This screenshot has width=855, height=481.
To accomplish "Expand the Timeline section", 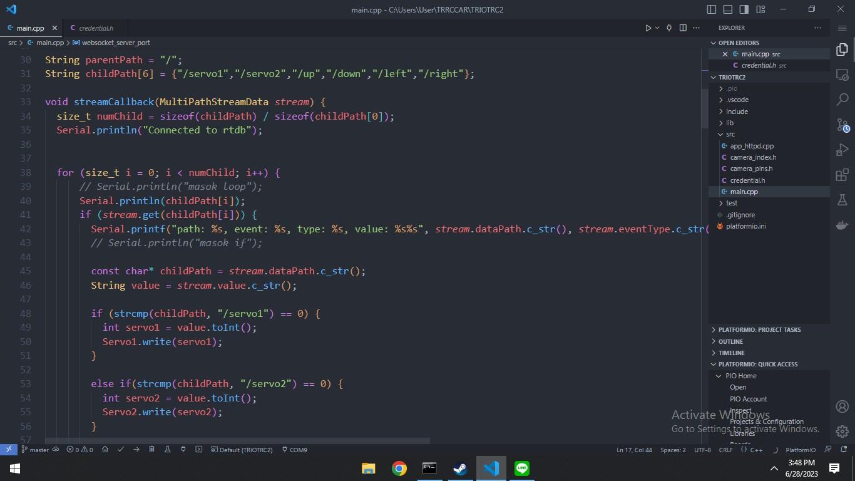I will click(x=769, y=353).
